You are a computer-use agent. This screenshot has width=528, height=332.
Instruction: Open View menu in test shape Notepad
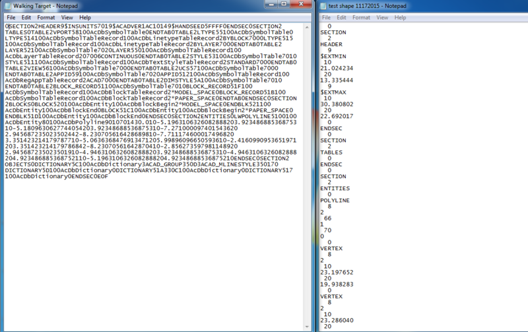(x=382, y=18)
